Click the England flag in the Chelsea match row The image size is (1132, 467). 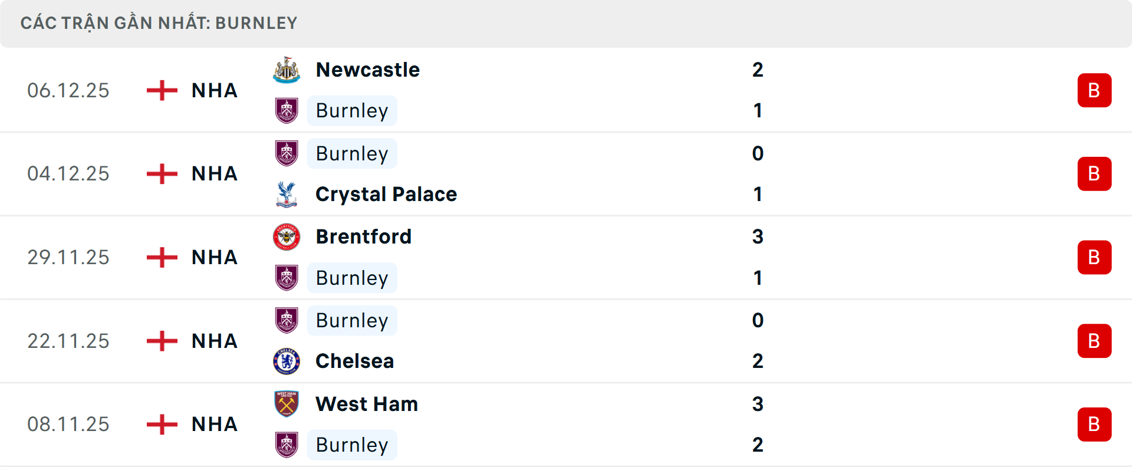click(160, 341)
